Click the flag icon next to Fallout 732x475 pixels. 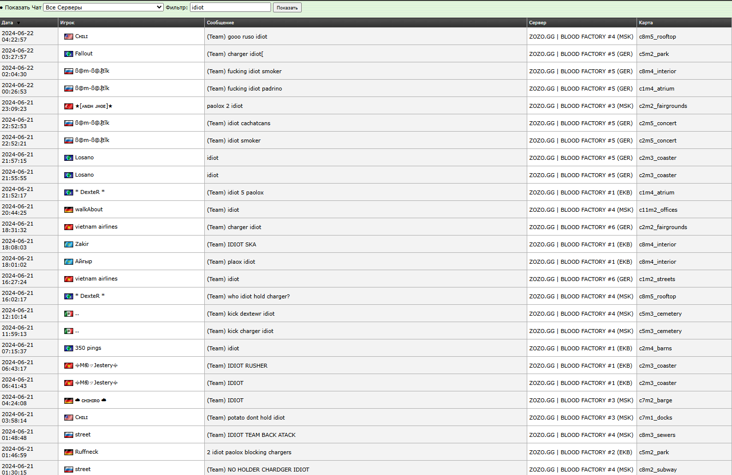69,54
